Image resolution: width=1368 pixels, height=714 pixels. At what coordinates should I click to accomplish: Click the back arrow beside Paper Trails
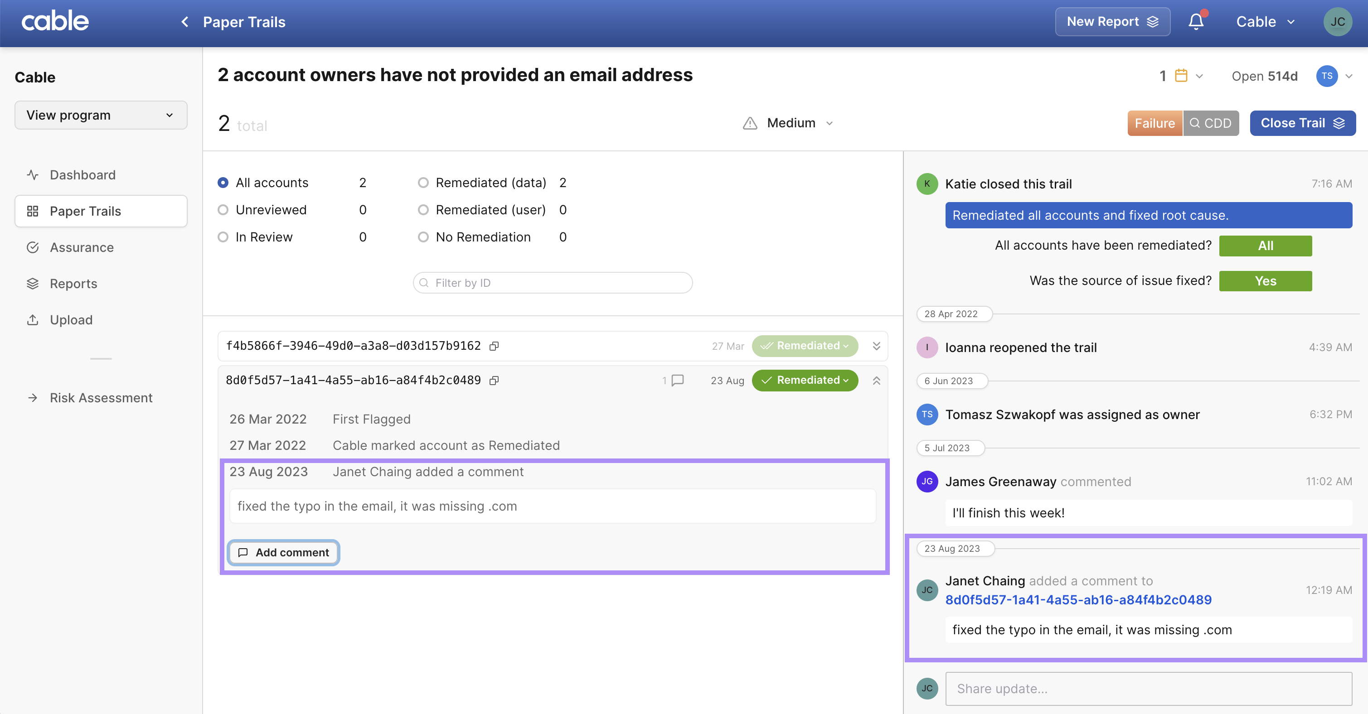185,22
